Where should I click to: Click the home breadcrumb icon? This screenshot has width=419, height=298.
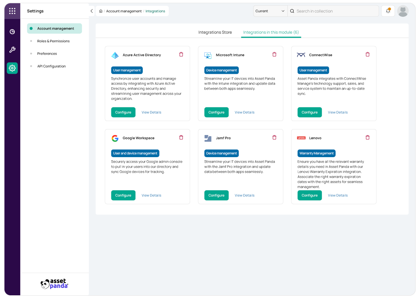(101, 11)
